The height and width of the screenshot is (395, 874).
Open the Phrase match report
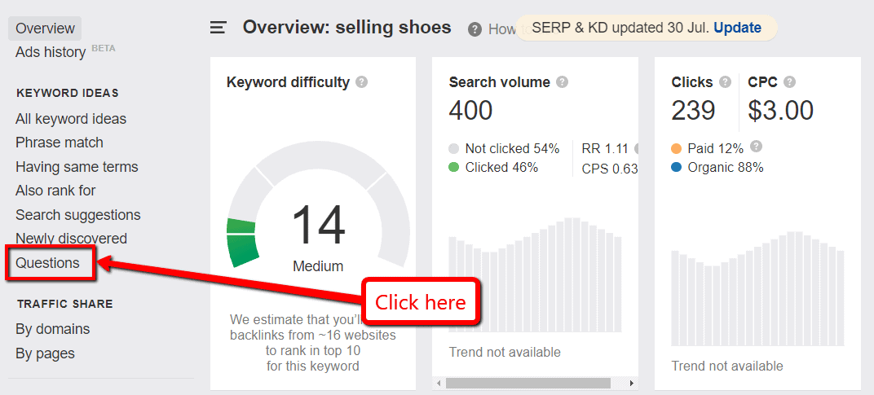[60, 143]
